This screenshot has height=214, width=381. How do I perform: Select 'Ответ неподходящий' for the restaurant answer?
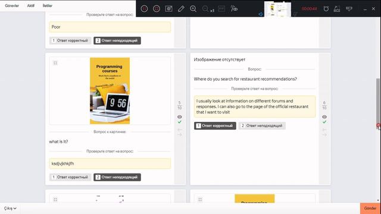coord(262,125)
